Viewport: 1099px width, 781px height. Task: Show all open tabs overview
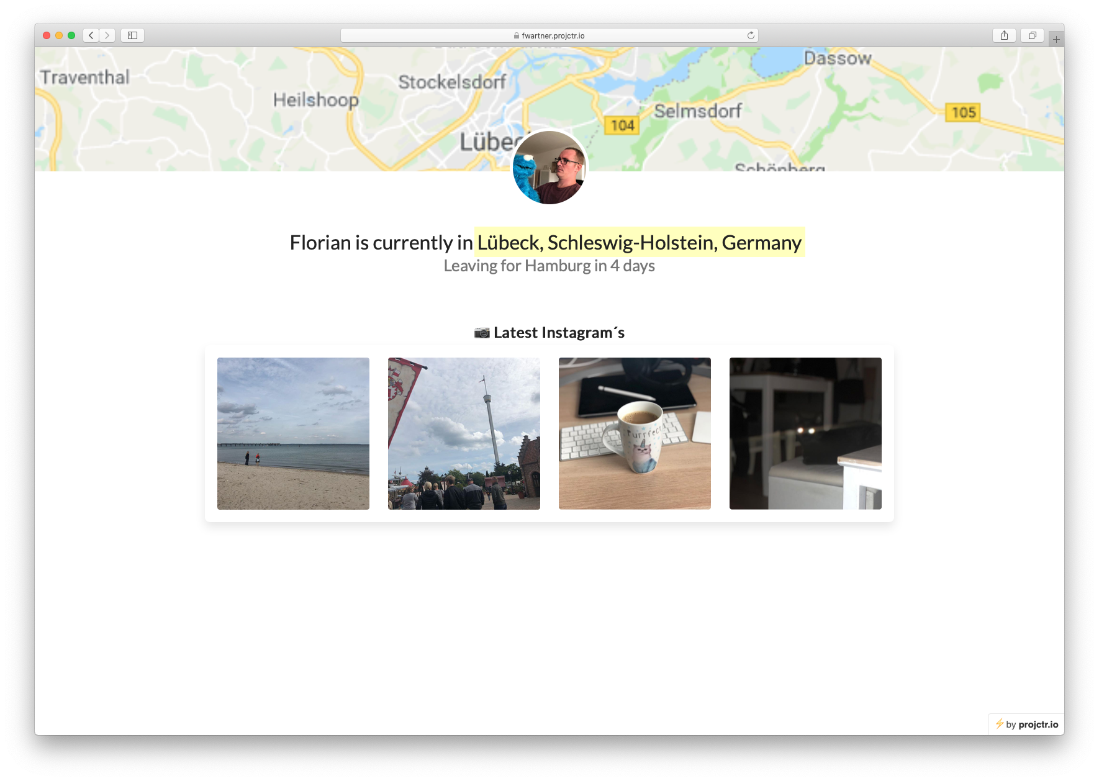click(1033, 35)
